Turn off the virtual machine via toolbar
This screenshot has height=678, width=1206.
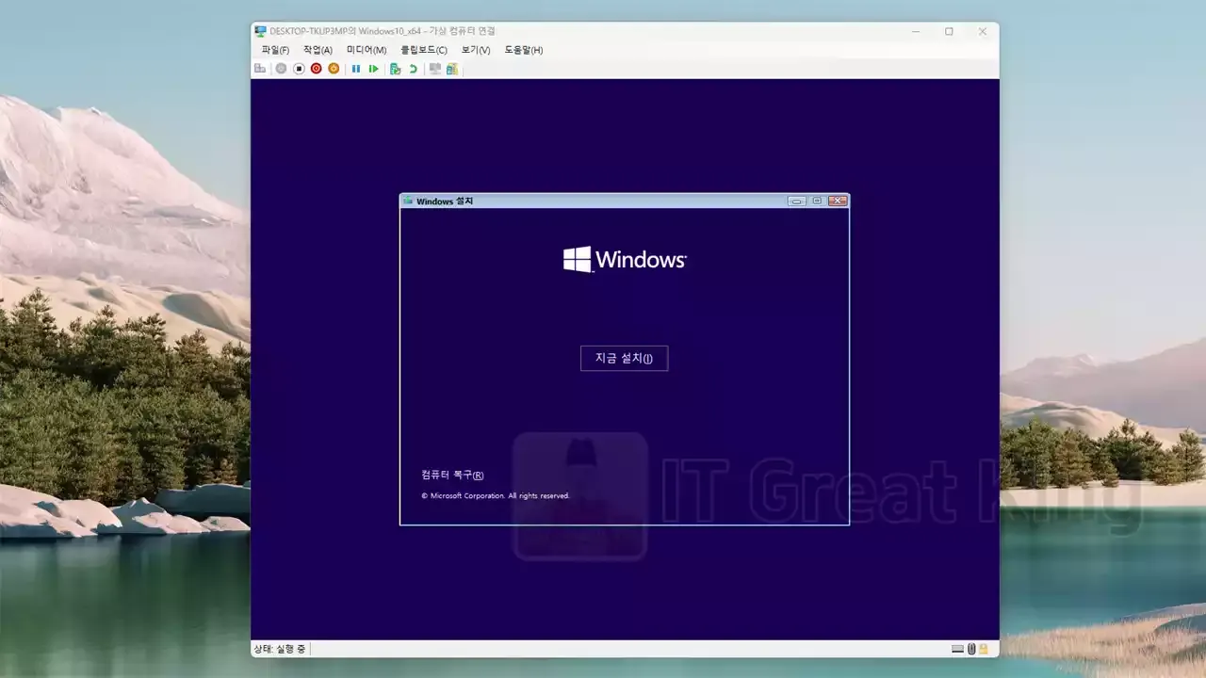tap(299, 69)
